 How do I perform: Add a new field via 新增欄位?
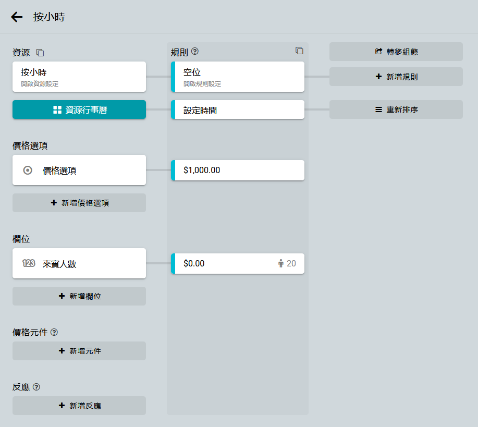(x=79, y=296)
